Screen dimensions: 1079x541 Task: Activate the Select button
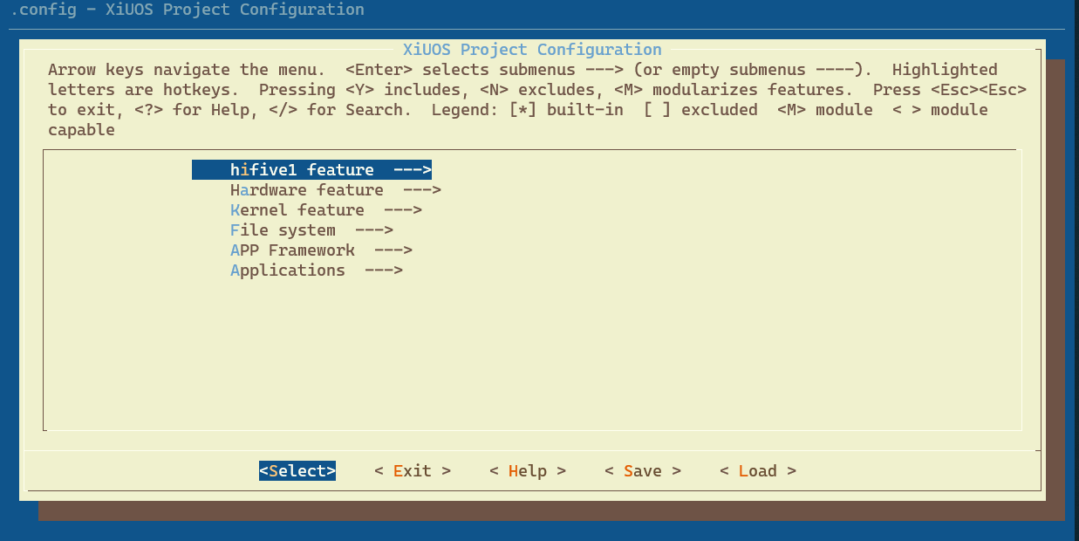tap(297, 471)
